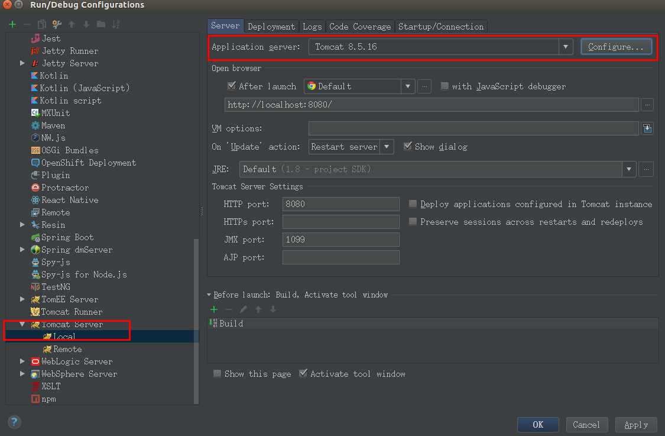Expand WebLogic Server tree node
665x436 pixels.
point(22,361)
